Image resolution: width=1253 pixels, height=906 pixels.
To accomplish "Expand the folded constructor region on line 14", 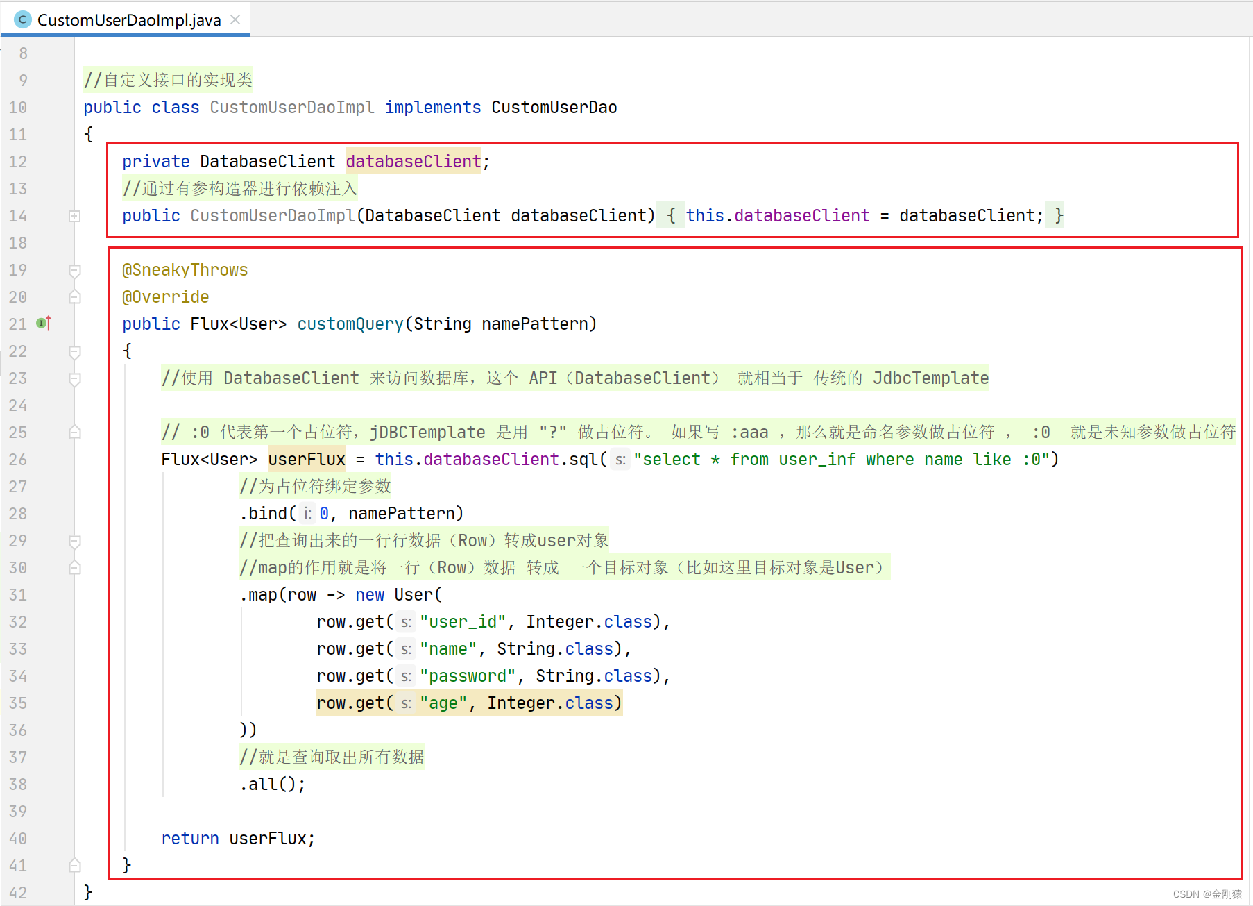I will tap(74, 216).
